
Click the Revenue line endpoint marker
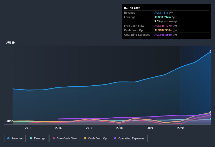click(x=211, y=52)
